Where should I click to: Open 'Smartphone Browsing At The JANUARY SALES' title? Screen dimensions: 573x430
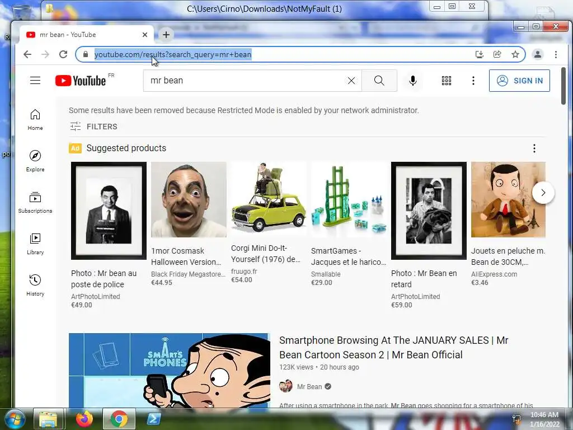coord(393,347)
